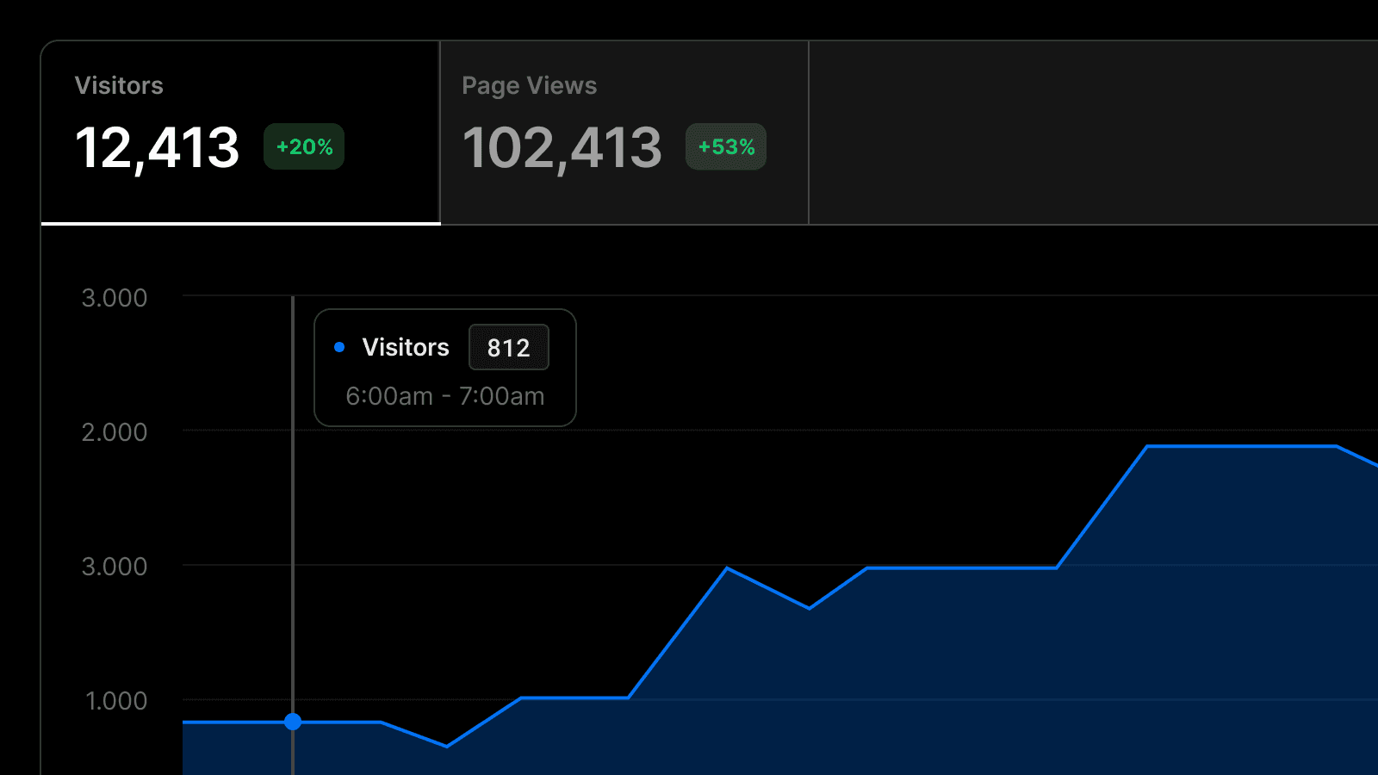This screenshot has height=775, width=1378.
Task: Click the 1.000 y-axis label
Action: [x=116, y=701]
